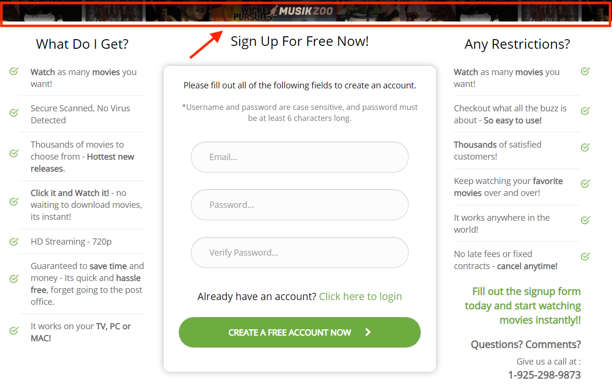Screen dimensions: 612x388
Task: Click the check icon beside 'It works anywhere in the world!'
Action: click(585, 220)
